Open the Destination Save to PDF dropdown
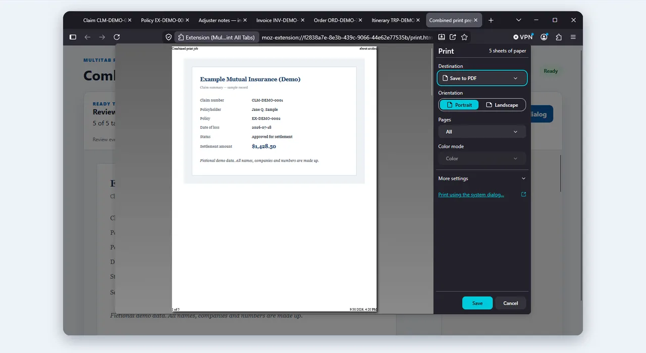The width and height of the screenshot is (646, 353). click(x=482, y=78)
